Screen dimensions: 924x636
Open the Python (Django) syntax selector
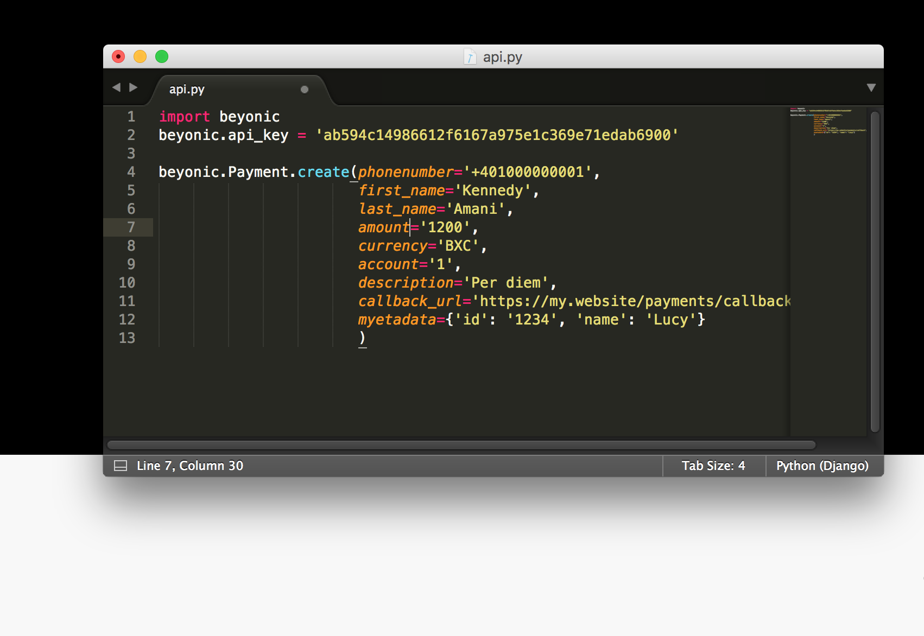pos(822,466)
